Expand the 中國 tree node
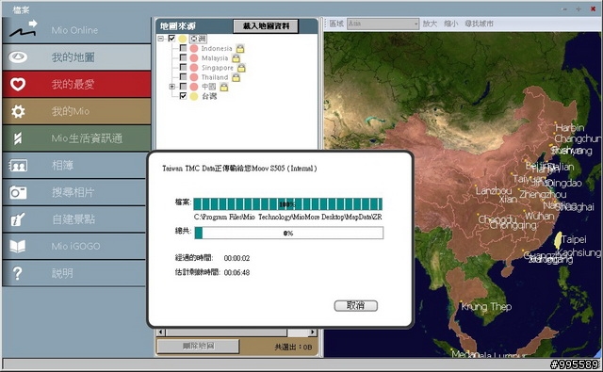Viewport: 603px width, 372px height. click(x=172, y=87)
